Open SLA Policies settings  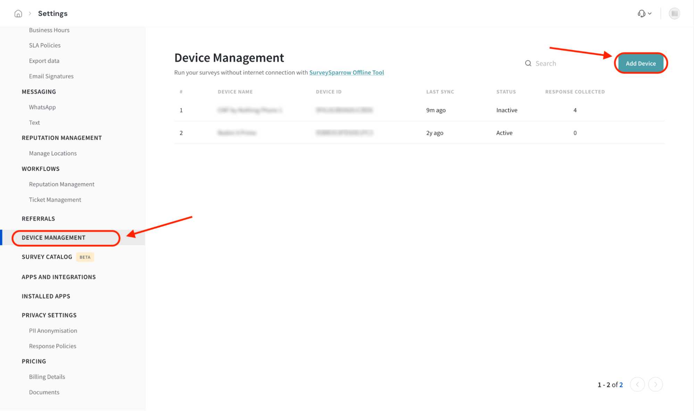click(45, 45)
